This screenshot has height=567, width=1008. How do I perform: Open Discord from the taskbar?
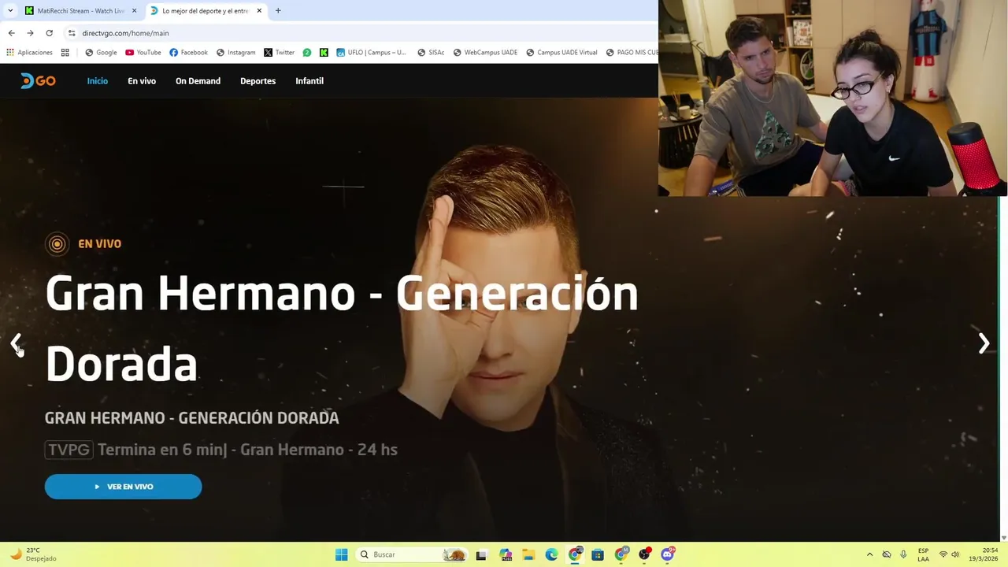(x=668, y=554)
